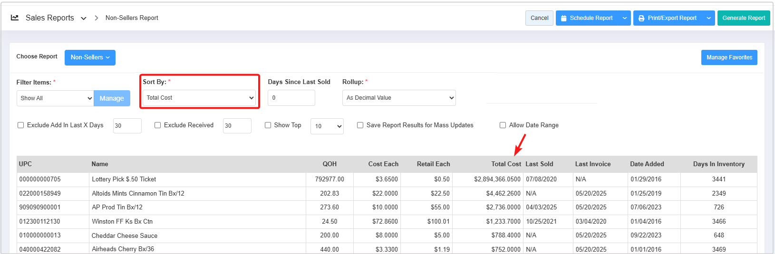Image resolution: width=775 pixels, height=254 pixels.
Task: Toggle the Show Top checkbox
Action: point(268,125)
